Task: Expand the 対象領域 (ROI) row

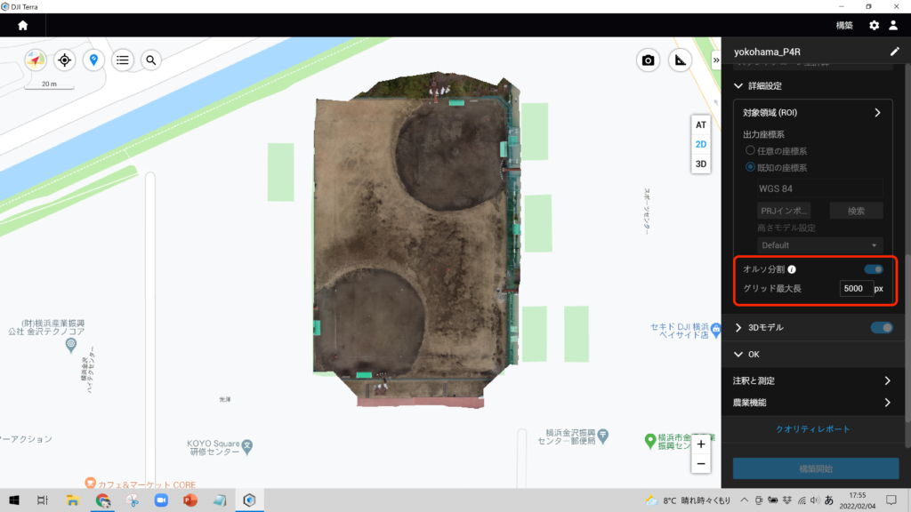Action: pos(876,113)
